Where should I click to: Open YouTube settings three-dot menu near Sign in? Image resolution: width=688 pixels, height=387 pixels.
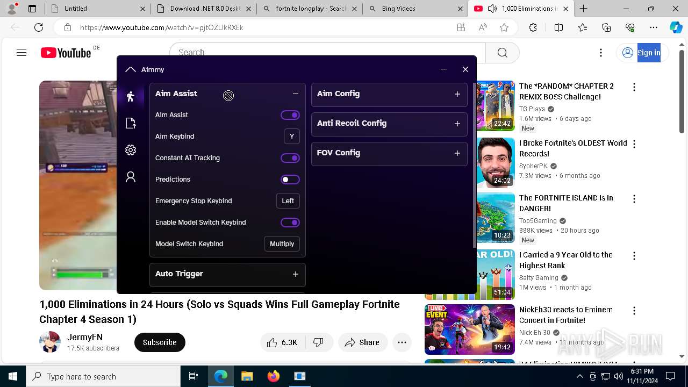601,53
